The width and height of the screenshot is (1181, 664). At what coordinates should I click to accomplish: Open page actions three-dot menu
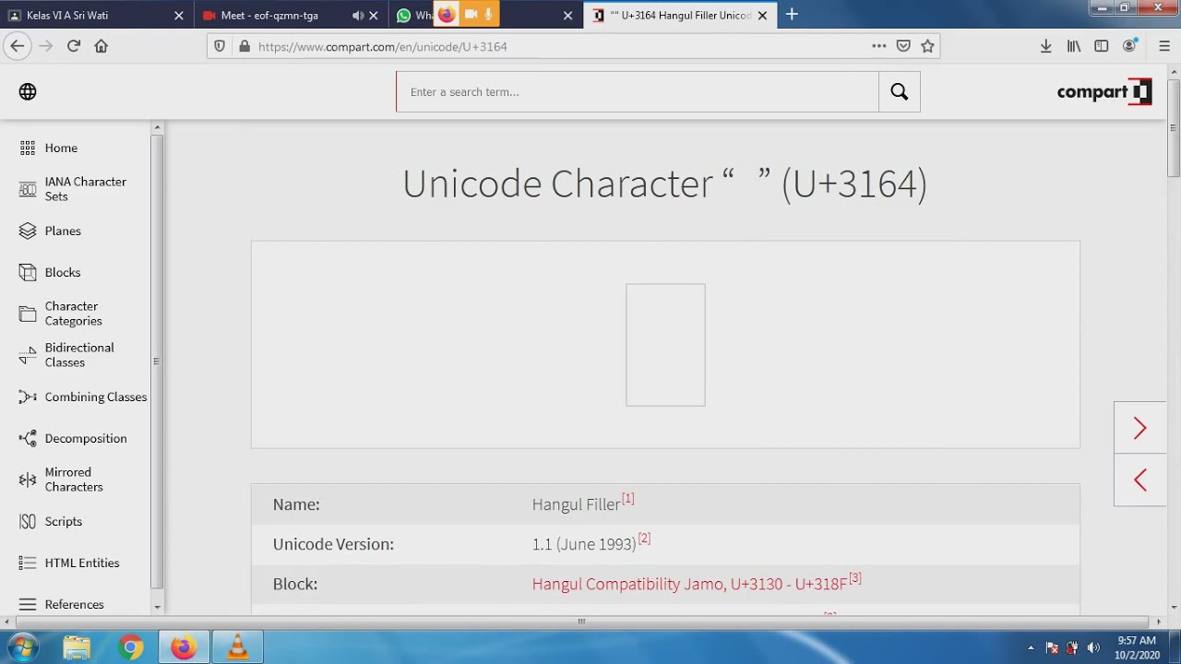[x=878, y=46]
